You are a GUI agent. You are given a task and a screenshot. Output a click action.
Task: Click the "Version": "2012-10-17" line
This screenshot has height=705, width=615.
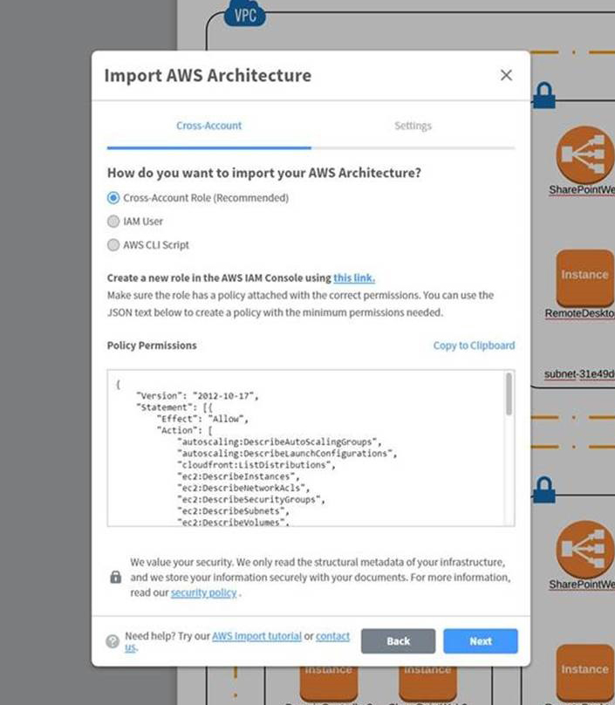click(x=197, y=395)
